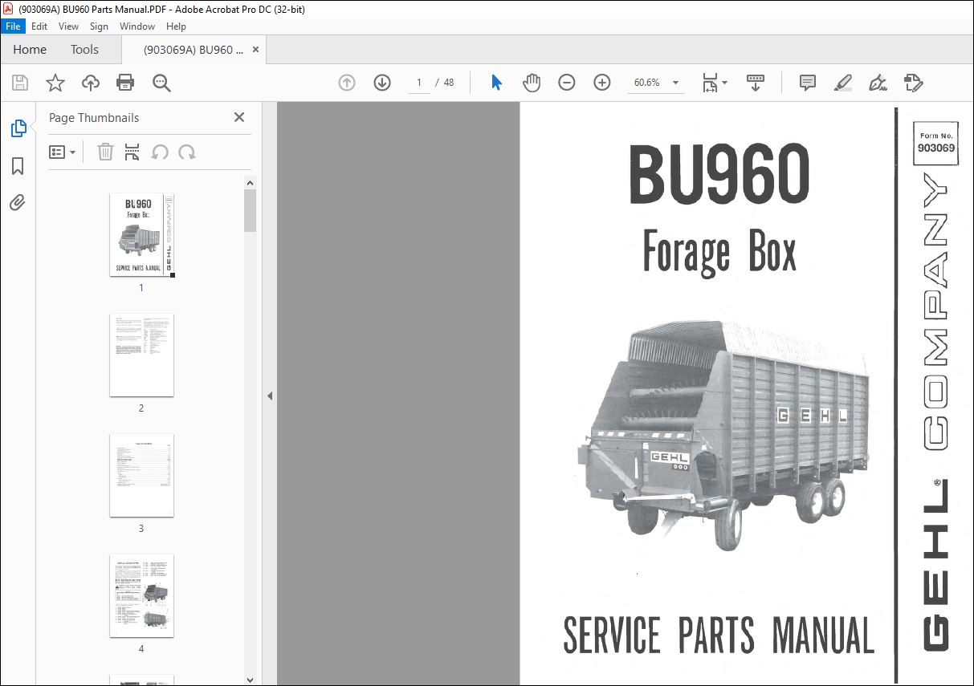Zoom out with minus button
The height and width of the screenshot is (686, 974).
point(567,83)
